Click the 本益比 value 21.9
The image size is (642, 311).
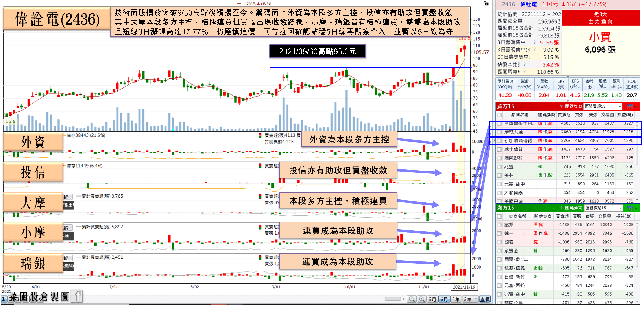[x=589, y=95]
